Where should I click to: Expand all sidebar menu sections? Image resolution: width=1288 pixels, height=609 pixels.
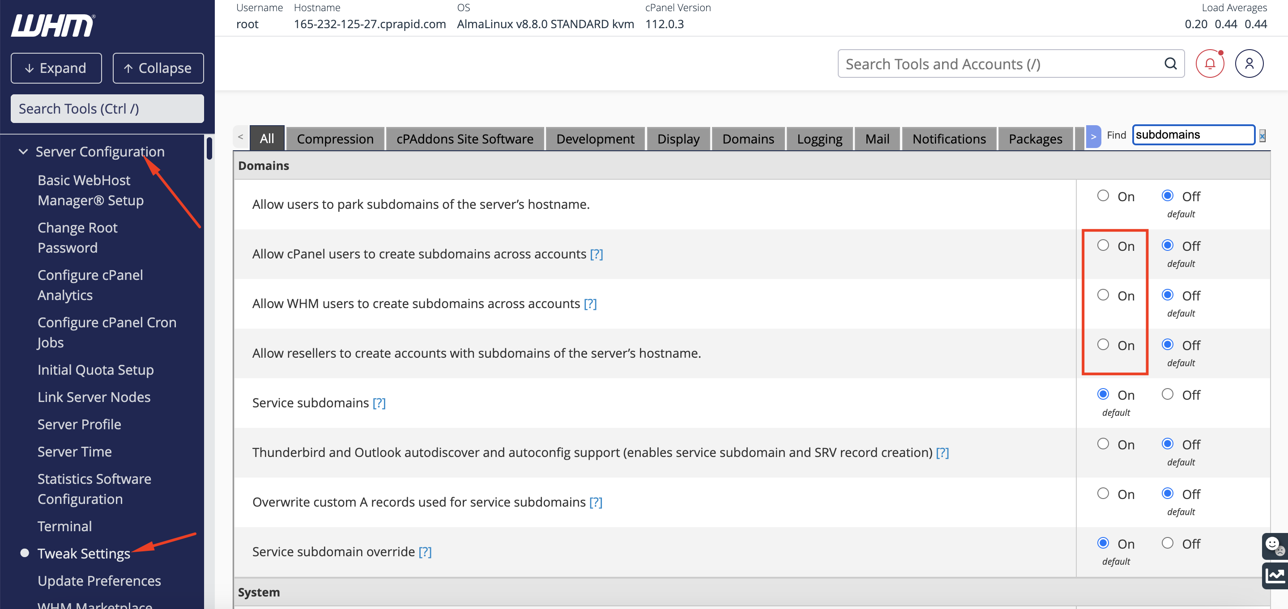click(56, 68)
